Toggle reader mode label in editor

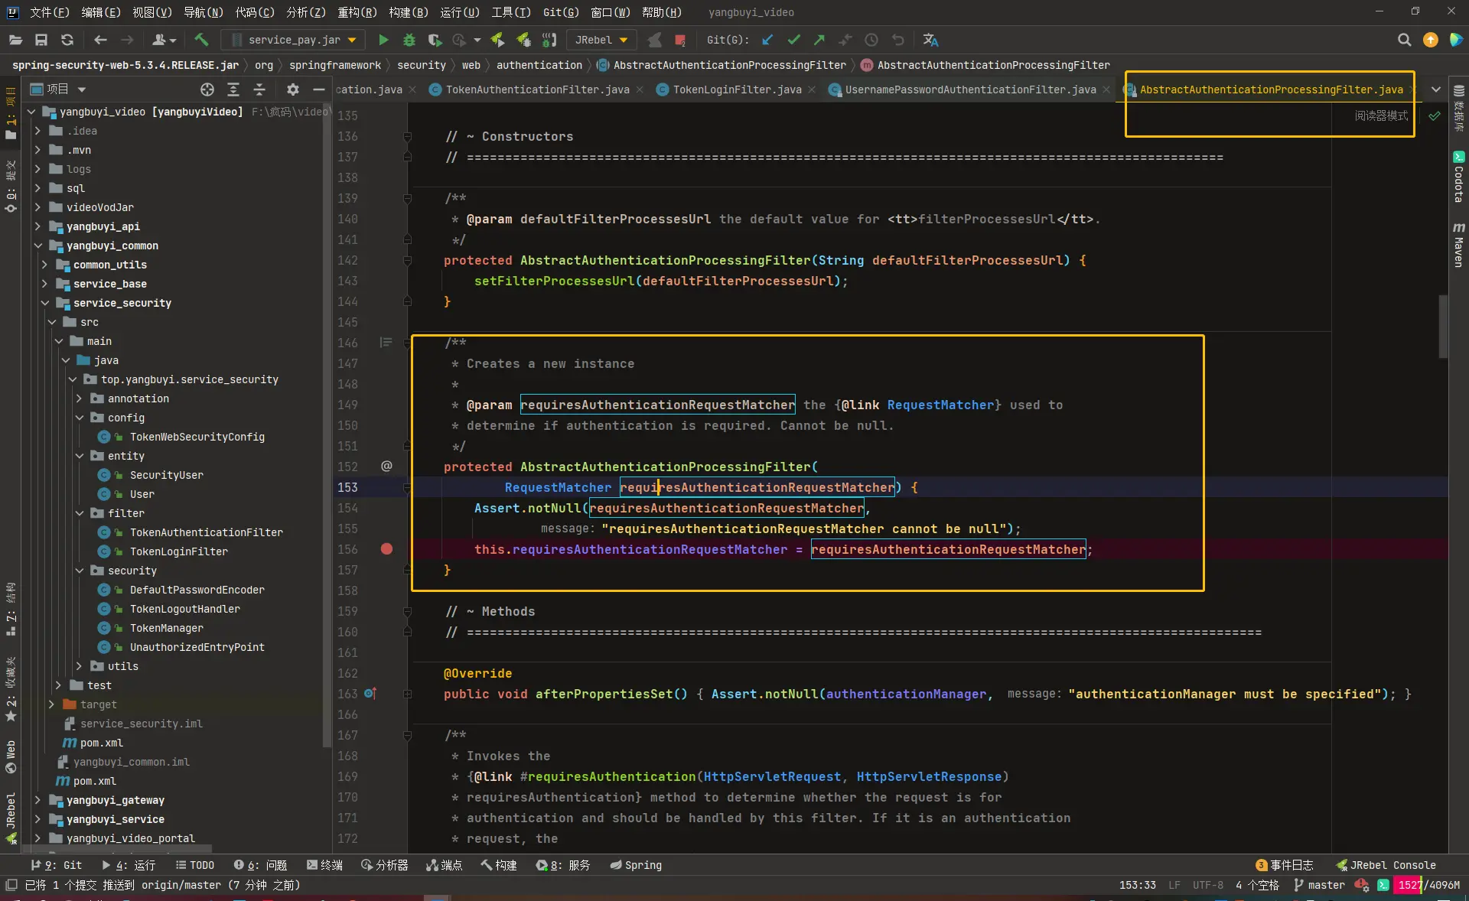pos(1380,115)
